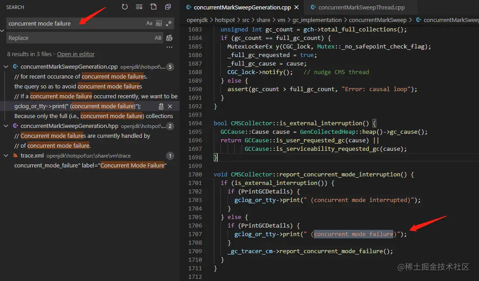Click the Replace All icon beside Replace field

tap(169, 38)
